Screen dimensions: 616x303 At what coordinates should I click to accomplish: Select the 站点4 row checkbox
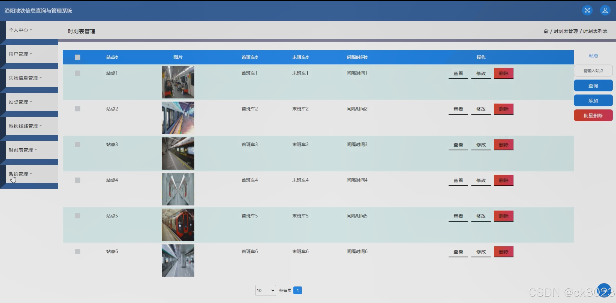pyautogui.click(x=78, y=180)
